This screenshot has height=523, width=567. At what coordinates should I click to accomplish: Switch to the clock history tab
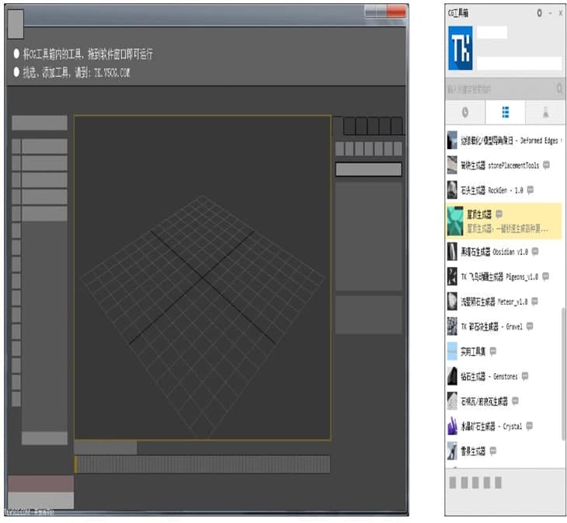coord(464,112)
